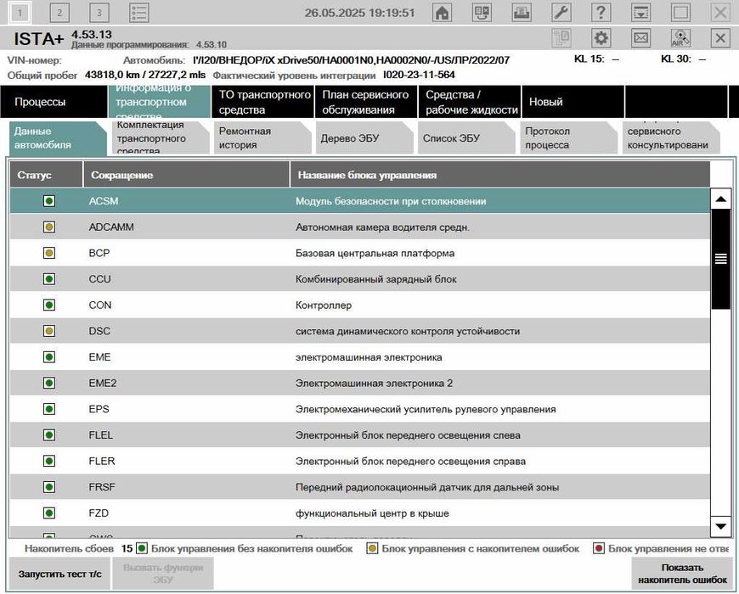Switch to session 3 button
Viewport: 739px width, 594px height.
pyautogui.click(x=99, y=13)
